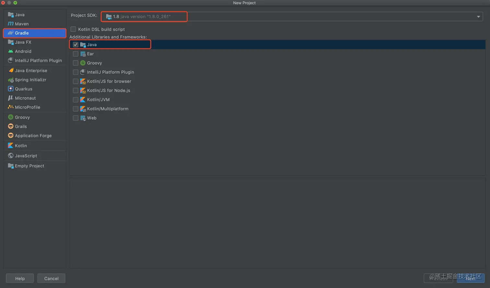Select the Grails icon
The width and height of the screenshot is (490, 288).
coord(11,126)
